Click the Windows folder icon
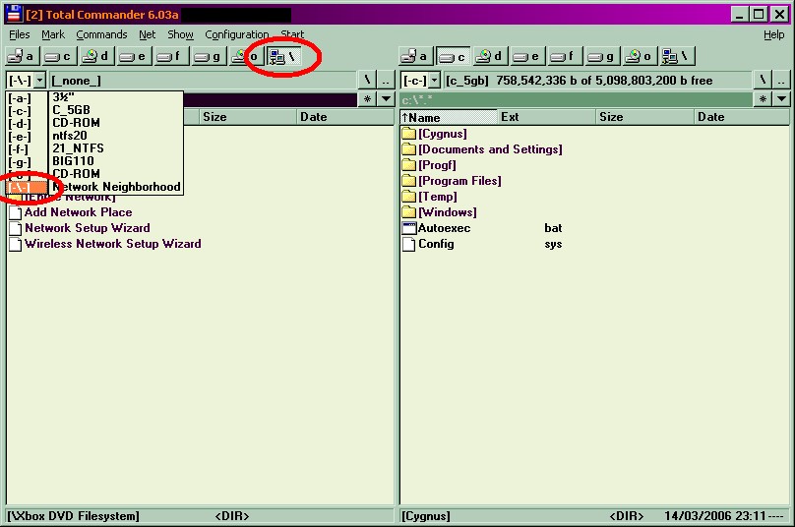 [x=408, y=212]
